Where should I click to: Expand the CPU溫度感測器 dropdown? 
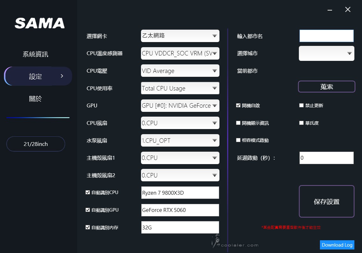click(180, 53)
